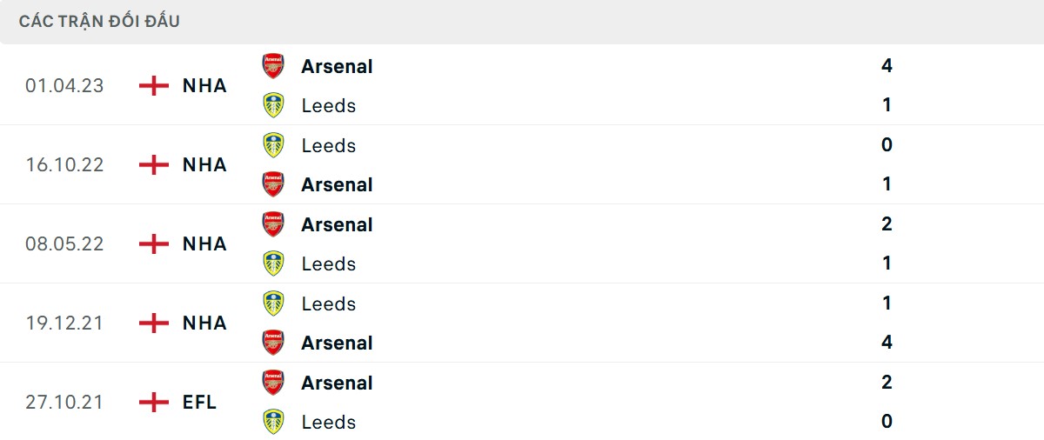Click Arsenal crest in 08.05.22 match
Image resolution: width=1044 pixels, height=440 pixels.
point(273,224)
